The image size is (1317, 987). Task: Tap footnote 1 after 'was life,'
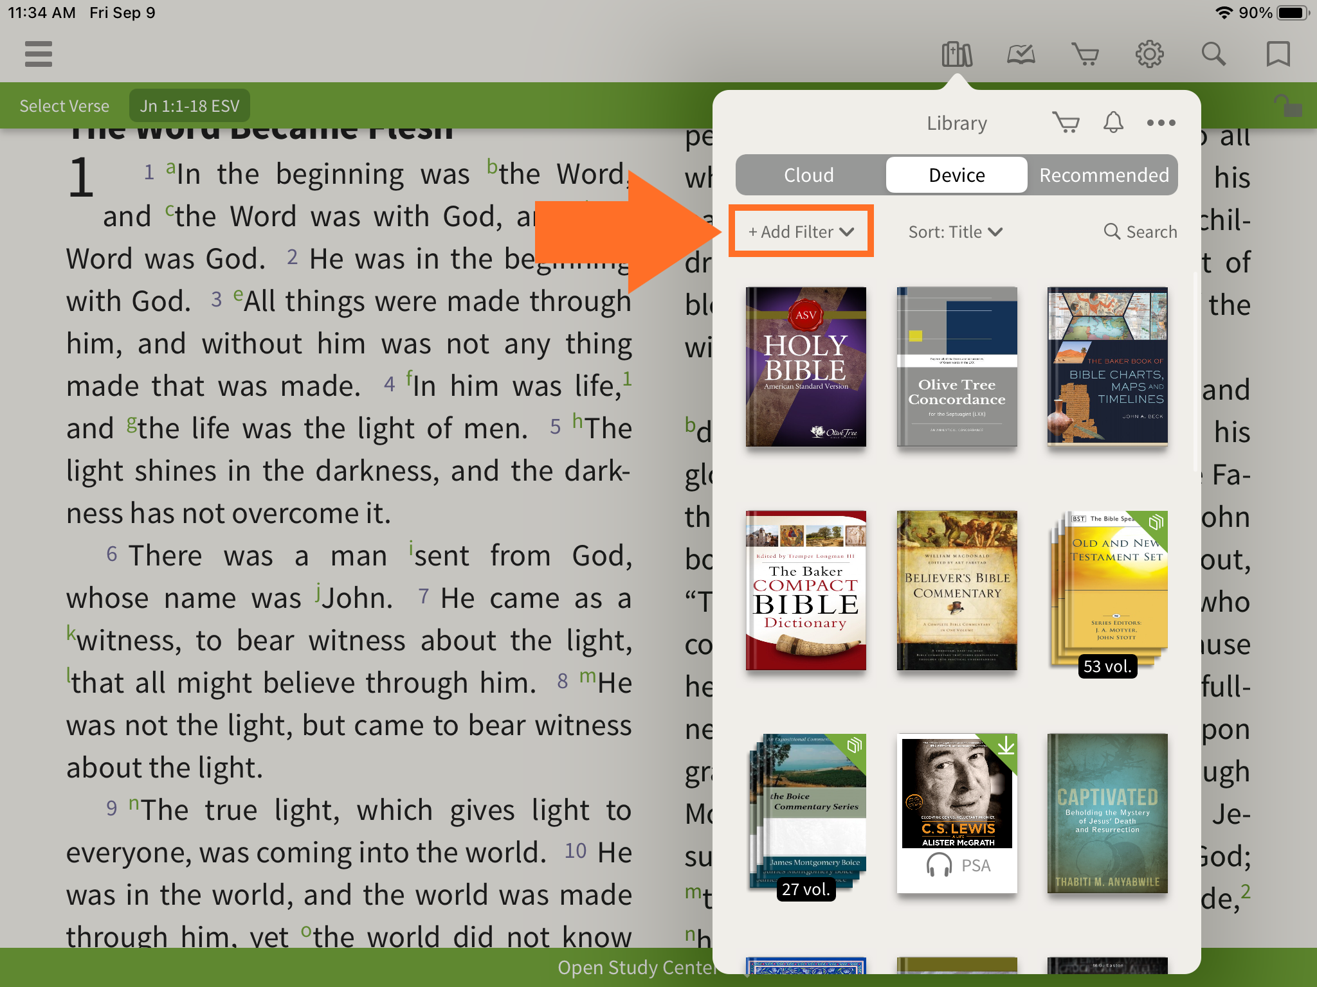click(627, 378)
